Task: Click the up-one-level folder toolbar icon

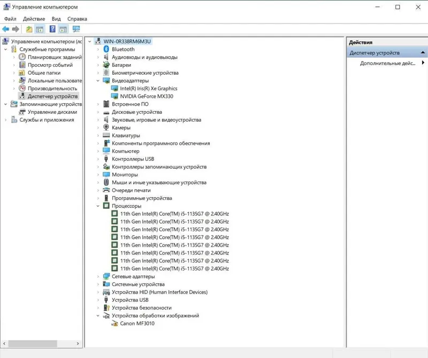Action: 29,29
